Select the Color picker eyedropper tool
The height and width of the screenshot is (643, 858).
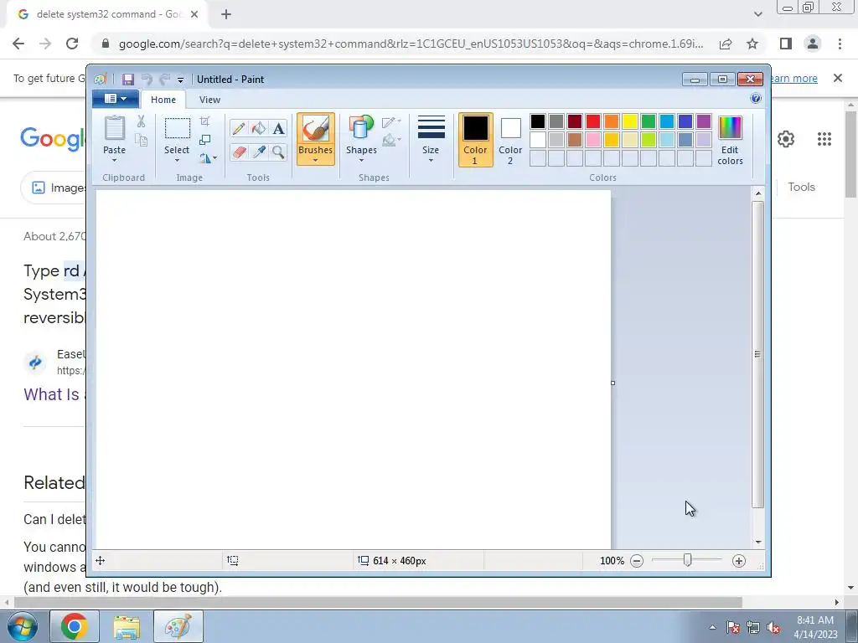258,152
